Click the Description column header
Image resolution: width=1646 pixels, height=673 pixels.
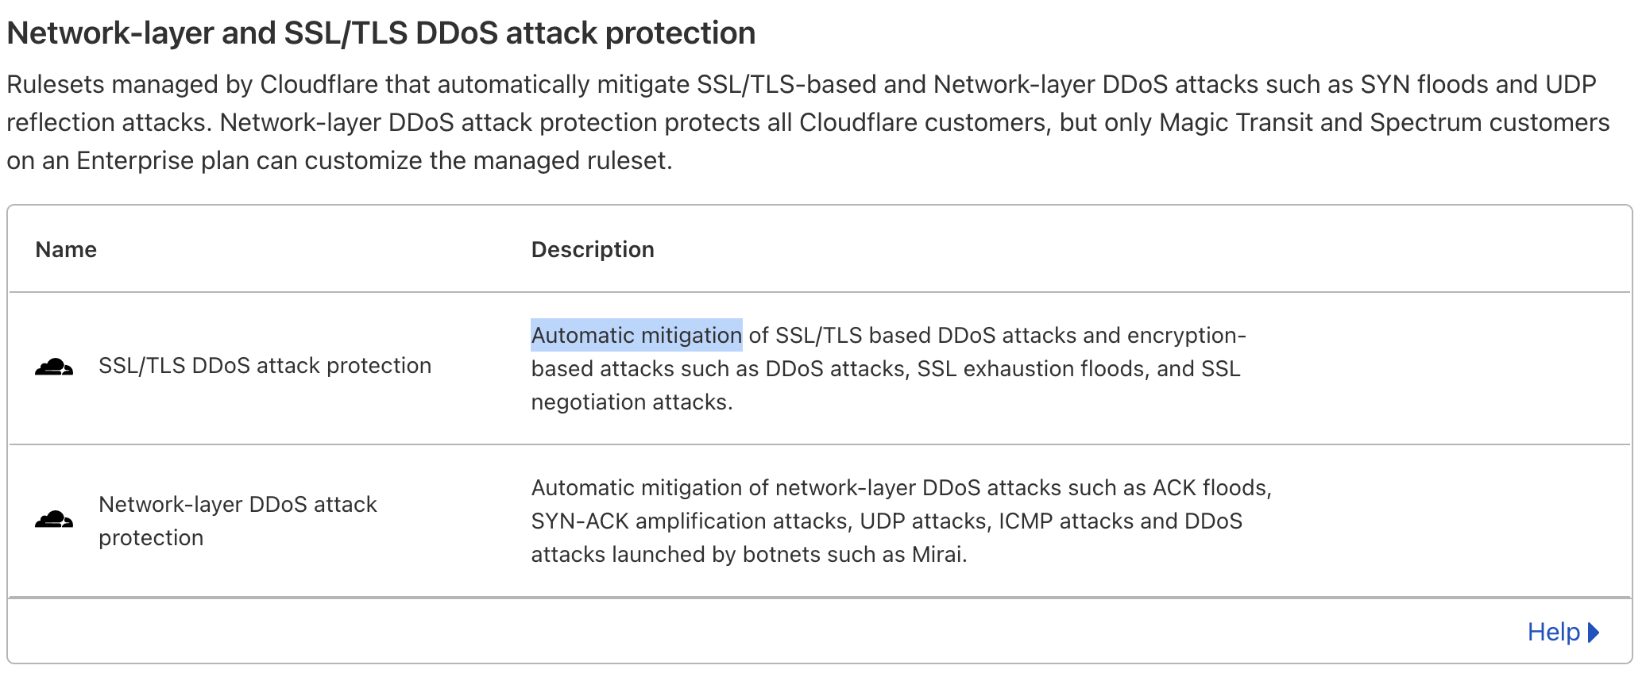[x=593, y=249]
